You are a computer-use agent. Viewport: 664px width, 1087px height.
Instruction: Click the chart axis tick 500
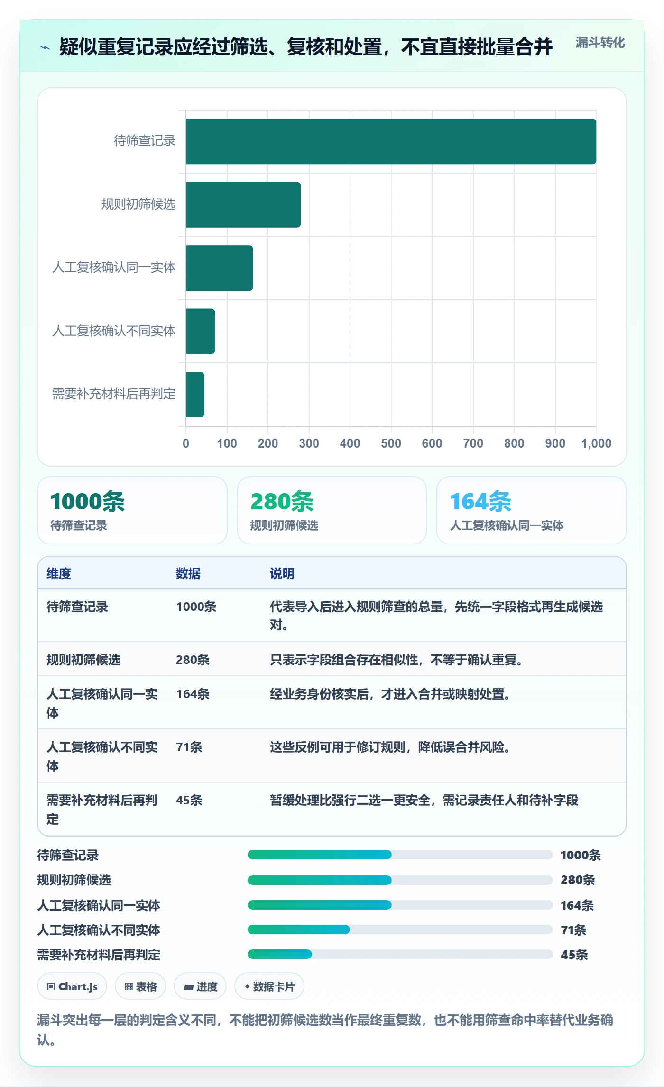391,443
